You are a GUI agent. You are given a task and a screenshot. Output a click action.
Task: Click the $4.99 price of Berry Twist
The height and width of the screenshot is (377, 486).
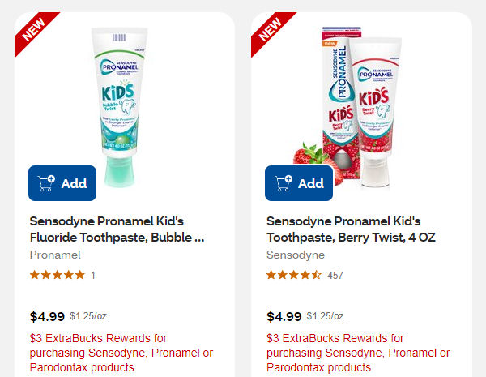[283, 316]
